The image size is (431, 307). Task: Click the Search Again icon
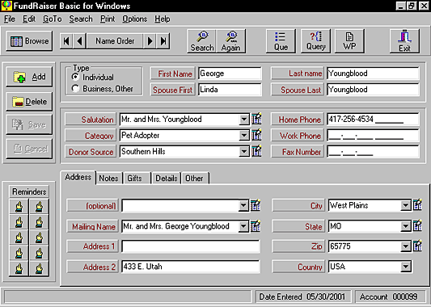(231, 41)
